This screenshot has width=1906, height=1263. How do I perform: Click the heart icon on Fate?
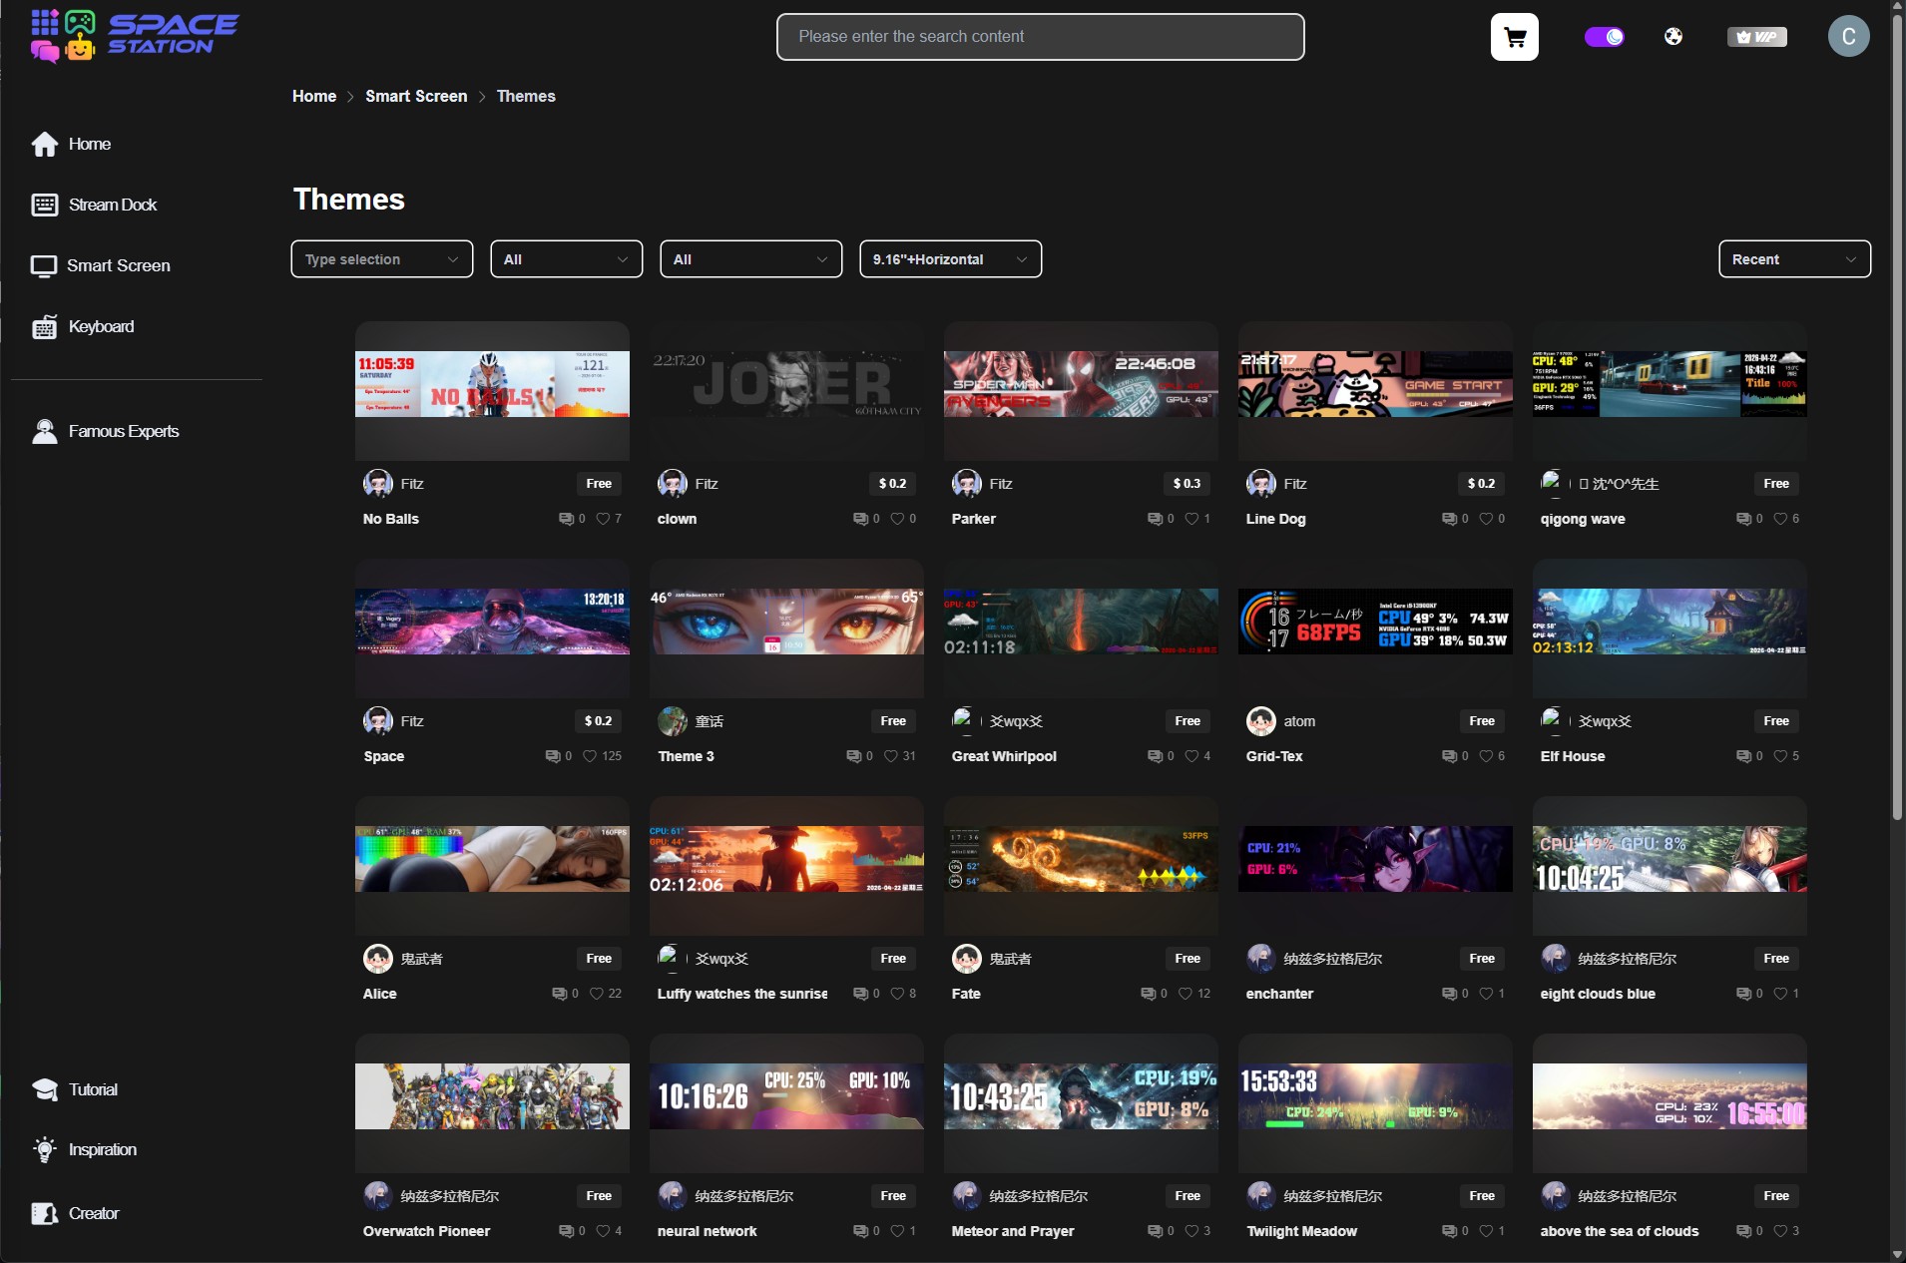pyautogui.click(x=1186, y=994)
